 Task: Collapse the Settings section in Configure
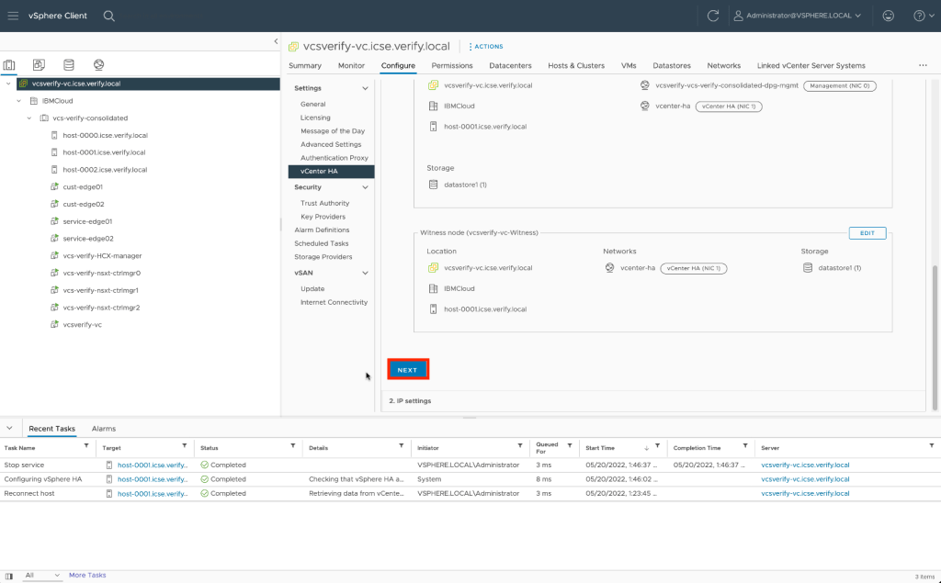click(365, 88)
